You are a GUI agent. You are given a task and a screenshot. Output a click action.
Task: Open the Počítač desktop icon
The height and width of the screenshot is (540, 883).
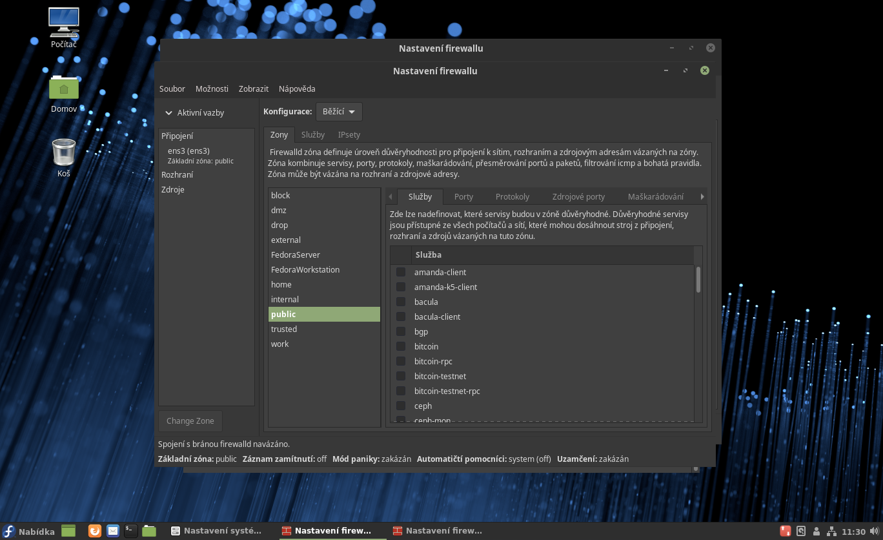(64, 27)
